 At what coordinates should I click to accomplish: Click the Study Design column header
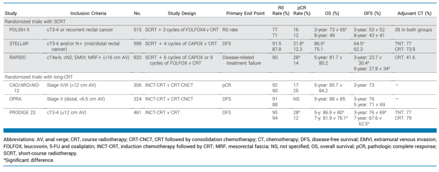pyautogui.click(x=182, y=13)
